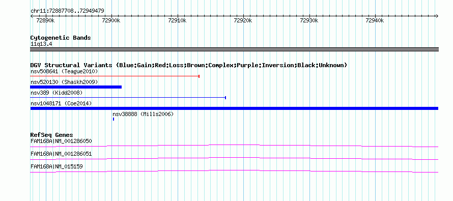Click the chr11:72887708..72949479 coordinate label
Image resolution: width=453 pixels, height=201 pixels.
[x=67, y=11]
